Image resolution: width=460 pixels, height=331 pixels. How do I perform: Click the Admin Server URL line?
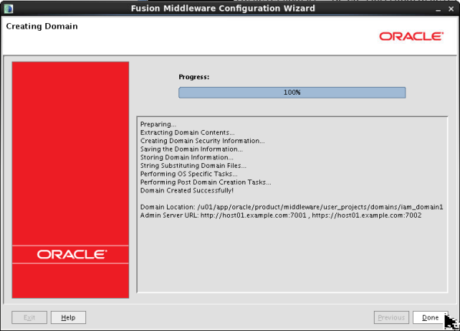coord(281,216)
